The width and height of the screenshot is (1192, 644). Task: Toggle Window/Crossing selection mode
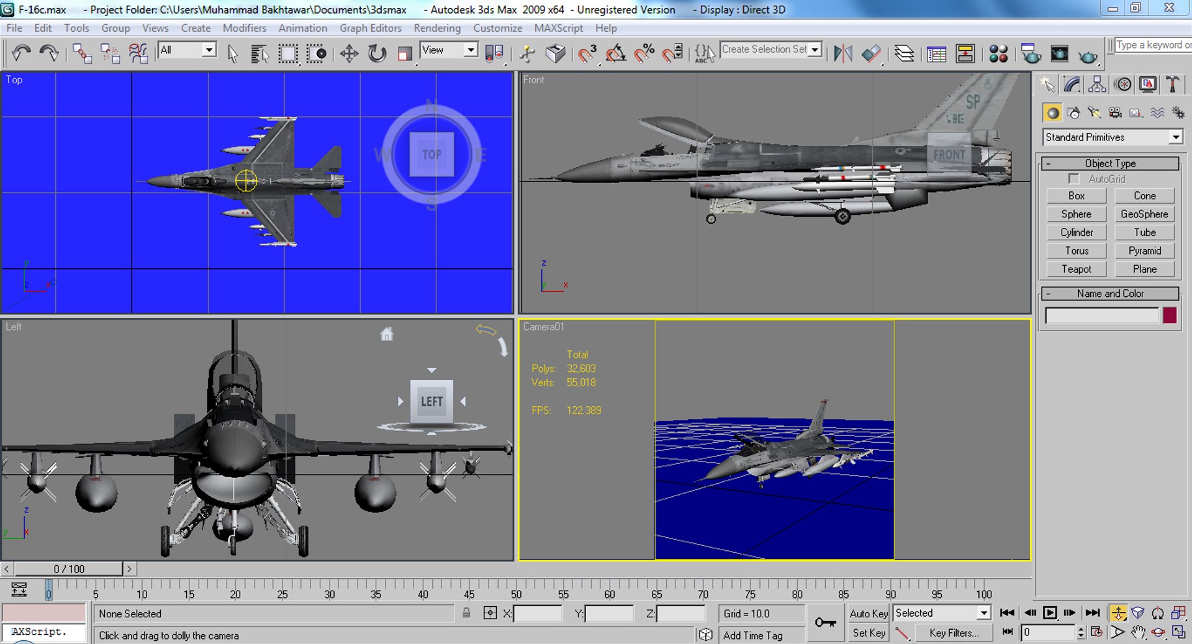(316, 54)
